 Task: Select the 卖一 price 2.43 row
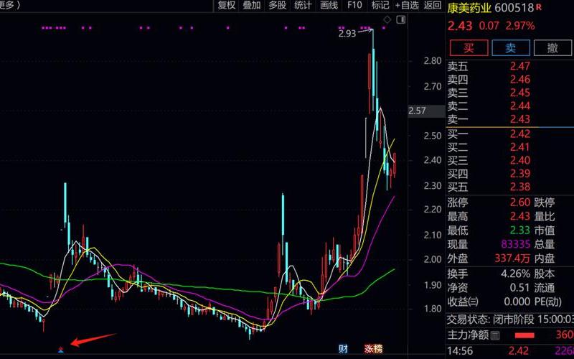pos(509,119)
